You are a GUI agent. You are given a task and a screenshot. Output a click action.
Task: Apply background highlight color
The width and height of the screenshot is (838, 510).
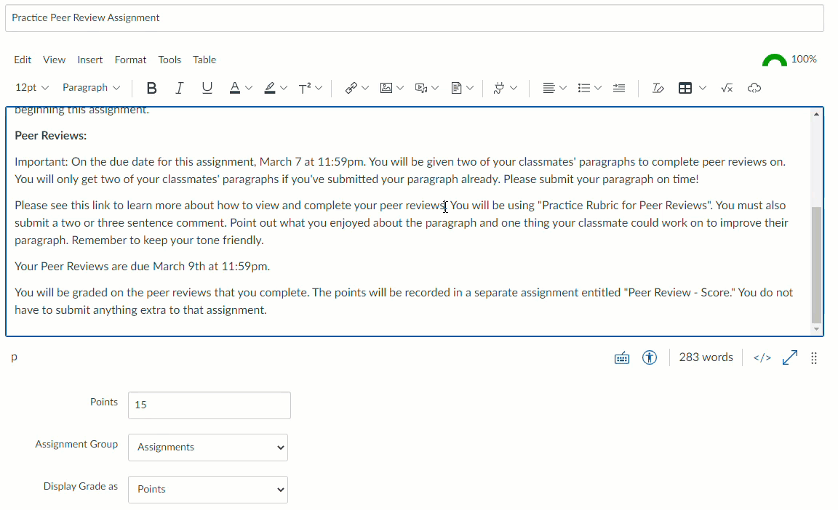pos(270,88)
